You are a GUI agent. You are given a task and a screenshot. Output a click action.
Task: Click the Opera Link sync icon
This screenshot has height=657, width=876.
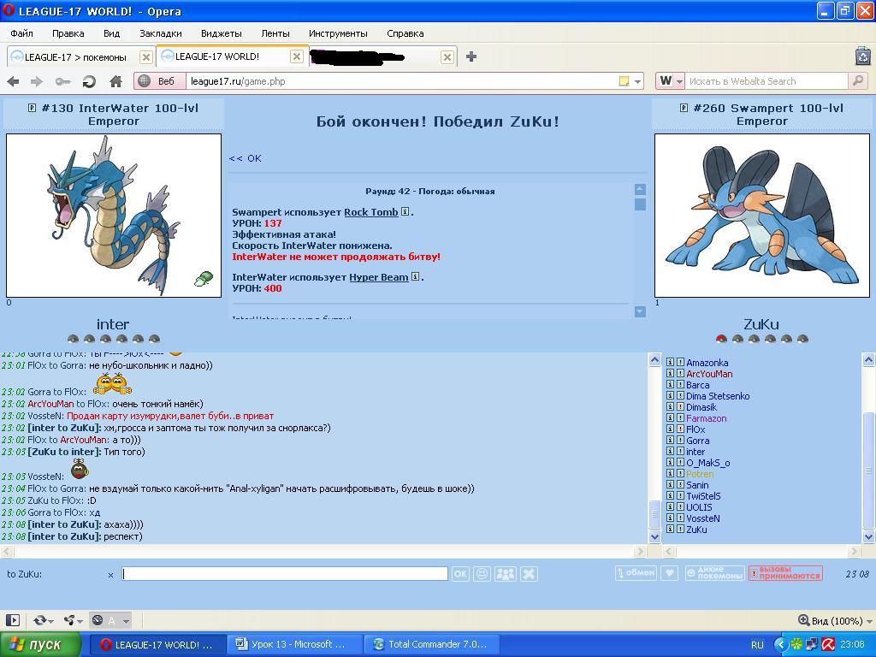point(39,620)
